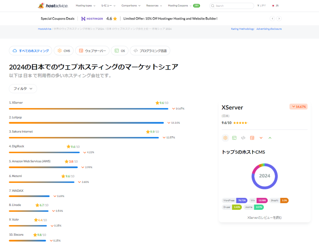Image resolution: width=319 pixels, height=244 pixels.
Task: Select the 5. Amazon Web Services (AWS) name
Action: tap(30, 161)
